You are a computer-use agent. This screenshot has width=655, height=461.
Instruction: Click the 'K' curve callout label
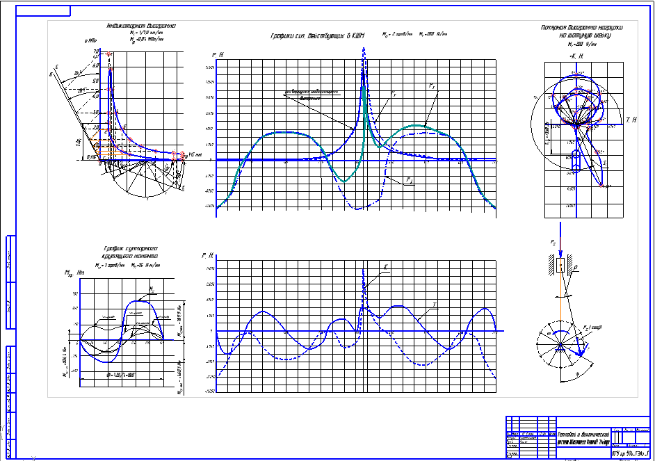point(386,267)
